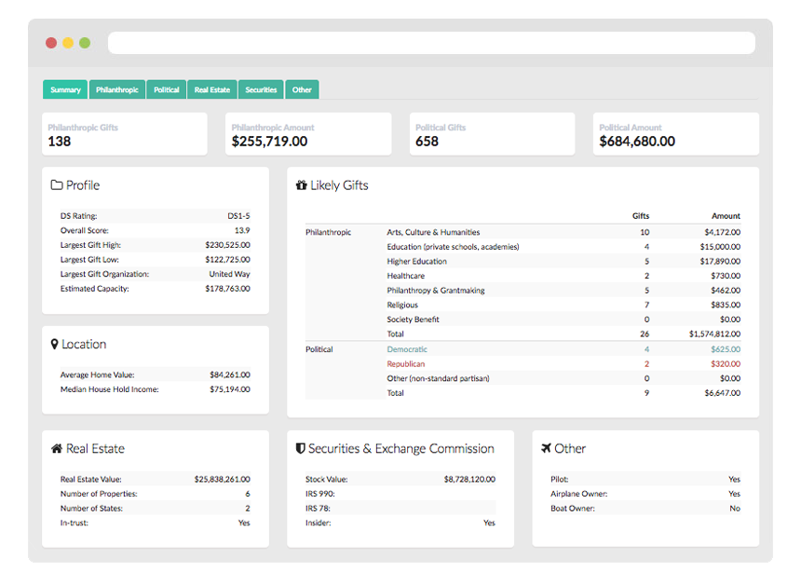
Task: Switch to the Philanthropic tab
Action: pos(116,88)
